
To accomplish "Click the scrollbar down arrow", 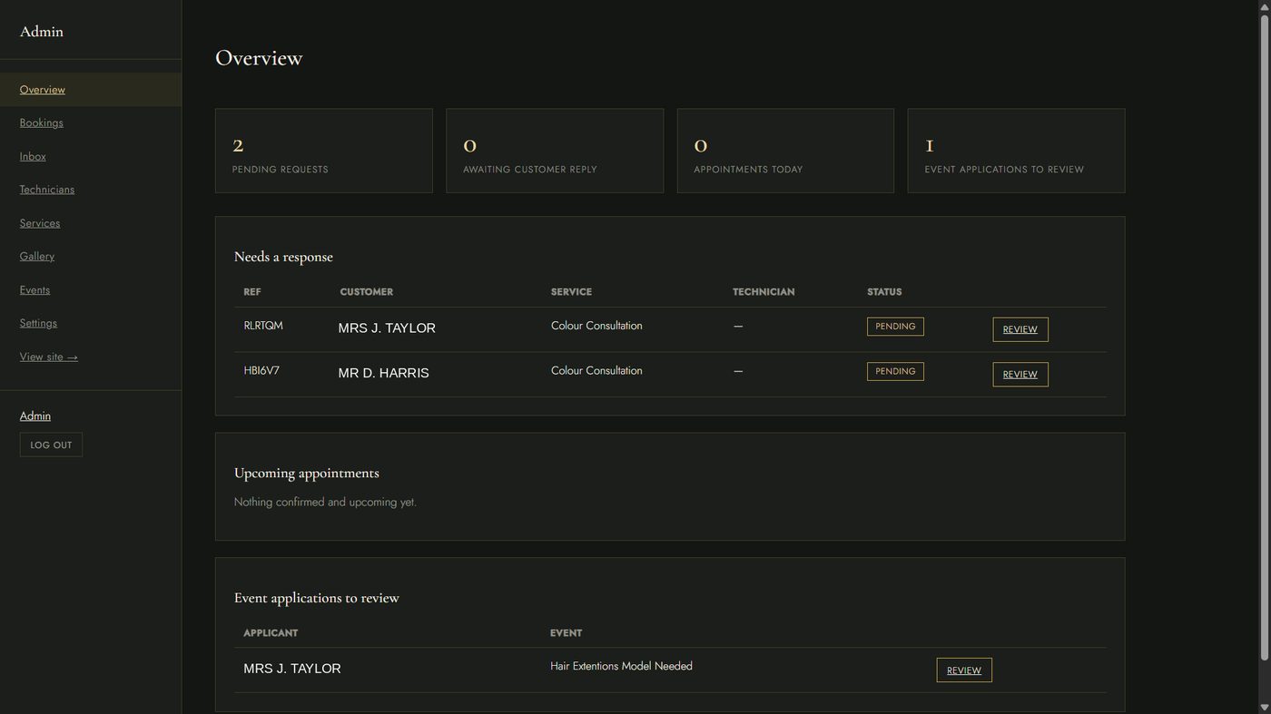I will [x=1264, y=708].
